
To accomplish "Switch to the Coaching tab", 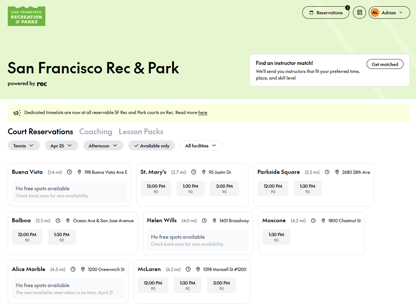I will click(x=96, y=132).
